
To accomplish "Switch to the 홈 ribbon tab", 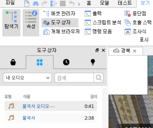I will [x=89, y=3].
